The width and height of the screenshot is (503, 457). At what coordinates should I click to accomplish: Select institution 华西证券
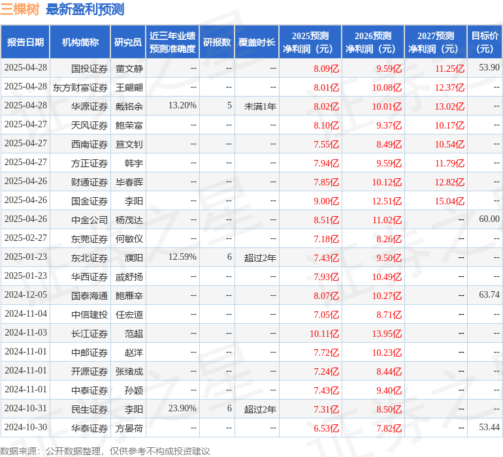[x=89, y=277]
